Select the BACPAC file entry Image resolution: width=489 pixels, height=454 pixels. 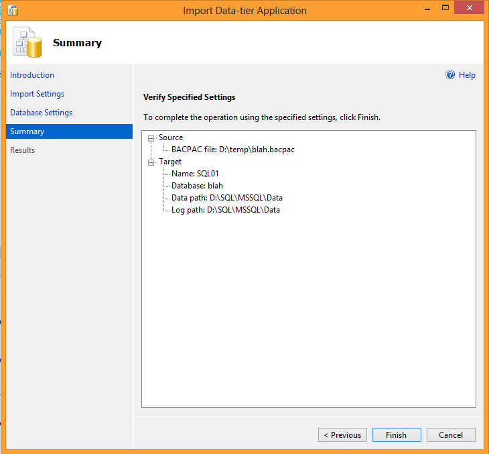tap(232, 150)
